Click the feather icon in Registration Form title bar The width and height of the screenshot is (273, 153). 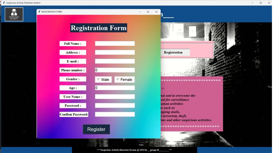39,12
